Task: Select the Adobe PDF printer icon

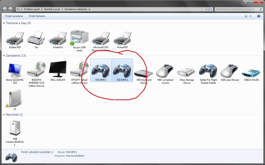Action: (15, 38)
